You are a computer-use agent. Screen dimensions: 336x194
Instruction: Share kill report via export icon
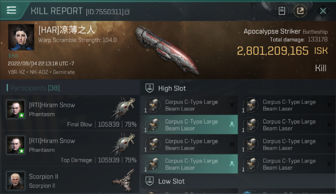click(x=300, y=11)
